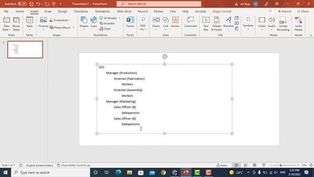This screenshot has width=314, height=177.
Task: Expand Customize Quick Access Toolbar arrow
Action: click(x=60, y=4)
